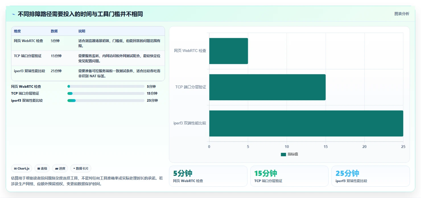Click the iperf3 双端性能比较 chart bar
Image resolution: width=421 pixels, height=198 pixels.
click(x=306, y=123)
